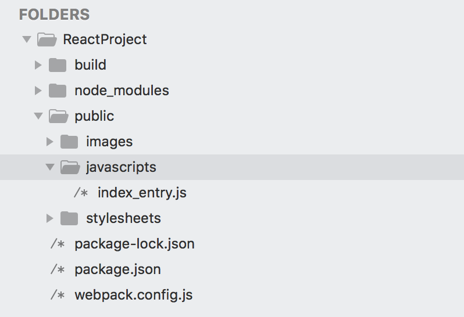Click the images folder icon
464x317 pixels.
click(69, 142)
